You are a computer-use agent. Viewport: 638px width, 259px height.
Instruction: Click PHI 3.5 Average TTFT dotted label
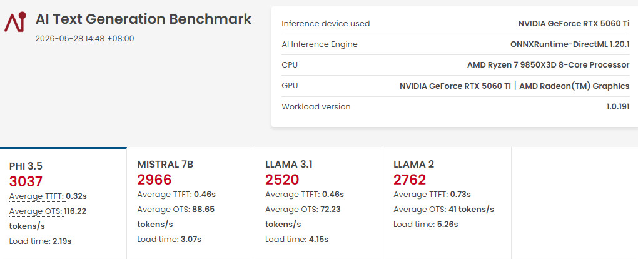pos(37,196)
